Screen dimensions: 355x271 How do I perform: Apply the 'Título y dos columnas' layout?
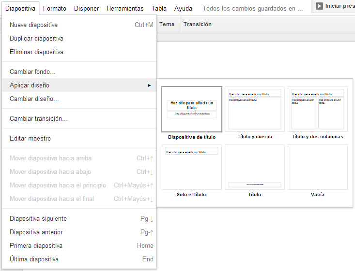click(x=318, y=109)
